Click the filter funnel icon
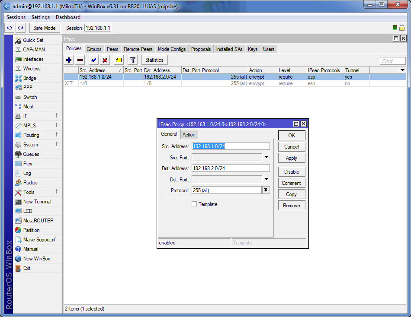This screenshot has height=317, width=411. tap(133, 60)
